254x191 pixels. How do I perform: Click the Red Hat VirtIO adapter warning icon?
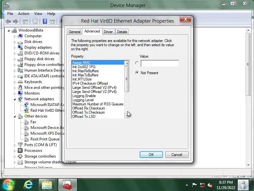tap(26, 110)
